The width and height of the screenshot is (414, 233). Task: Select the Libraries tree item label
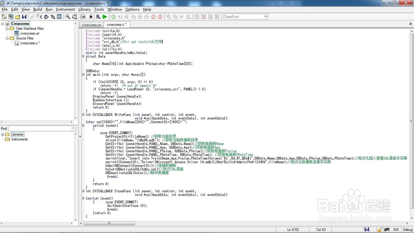17,134
